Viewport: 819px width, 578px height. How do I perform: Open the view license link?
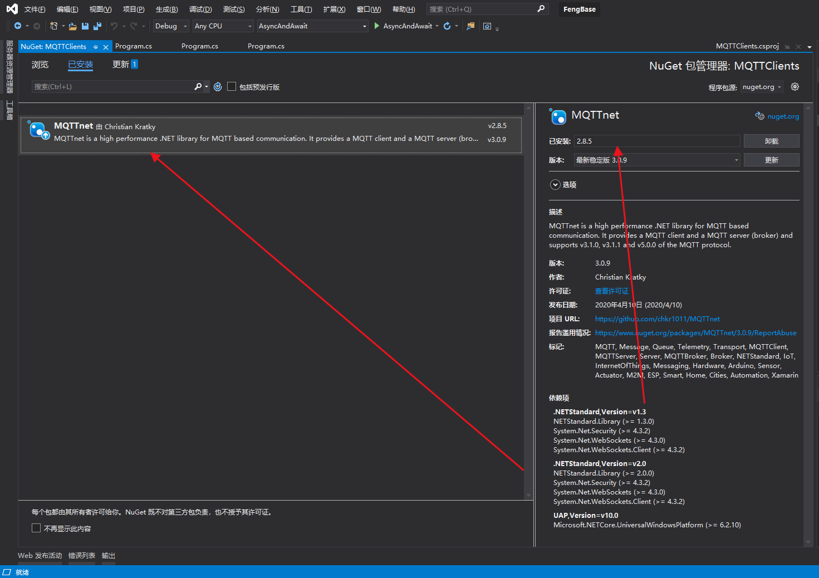611,291
